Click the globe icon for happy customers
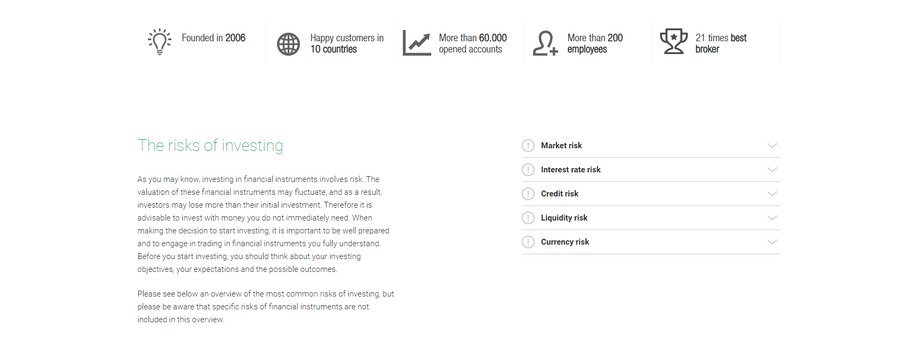 (288, 43)
